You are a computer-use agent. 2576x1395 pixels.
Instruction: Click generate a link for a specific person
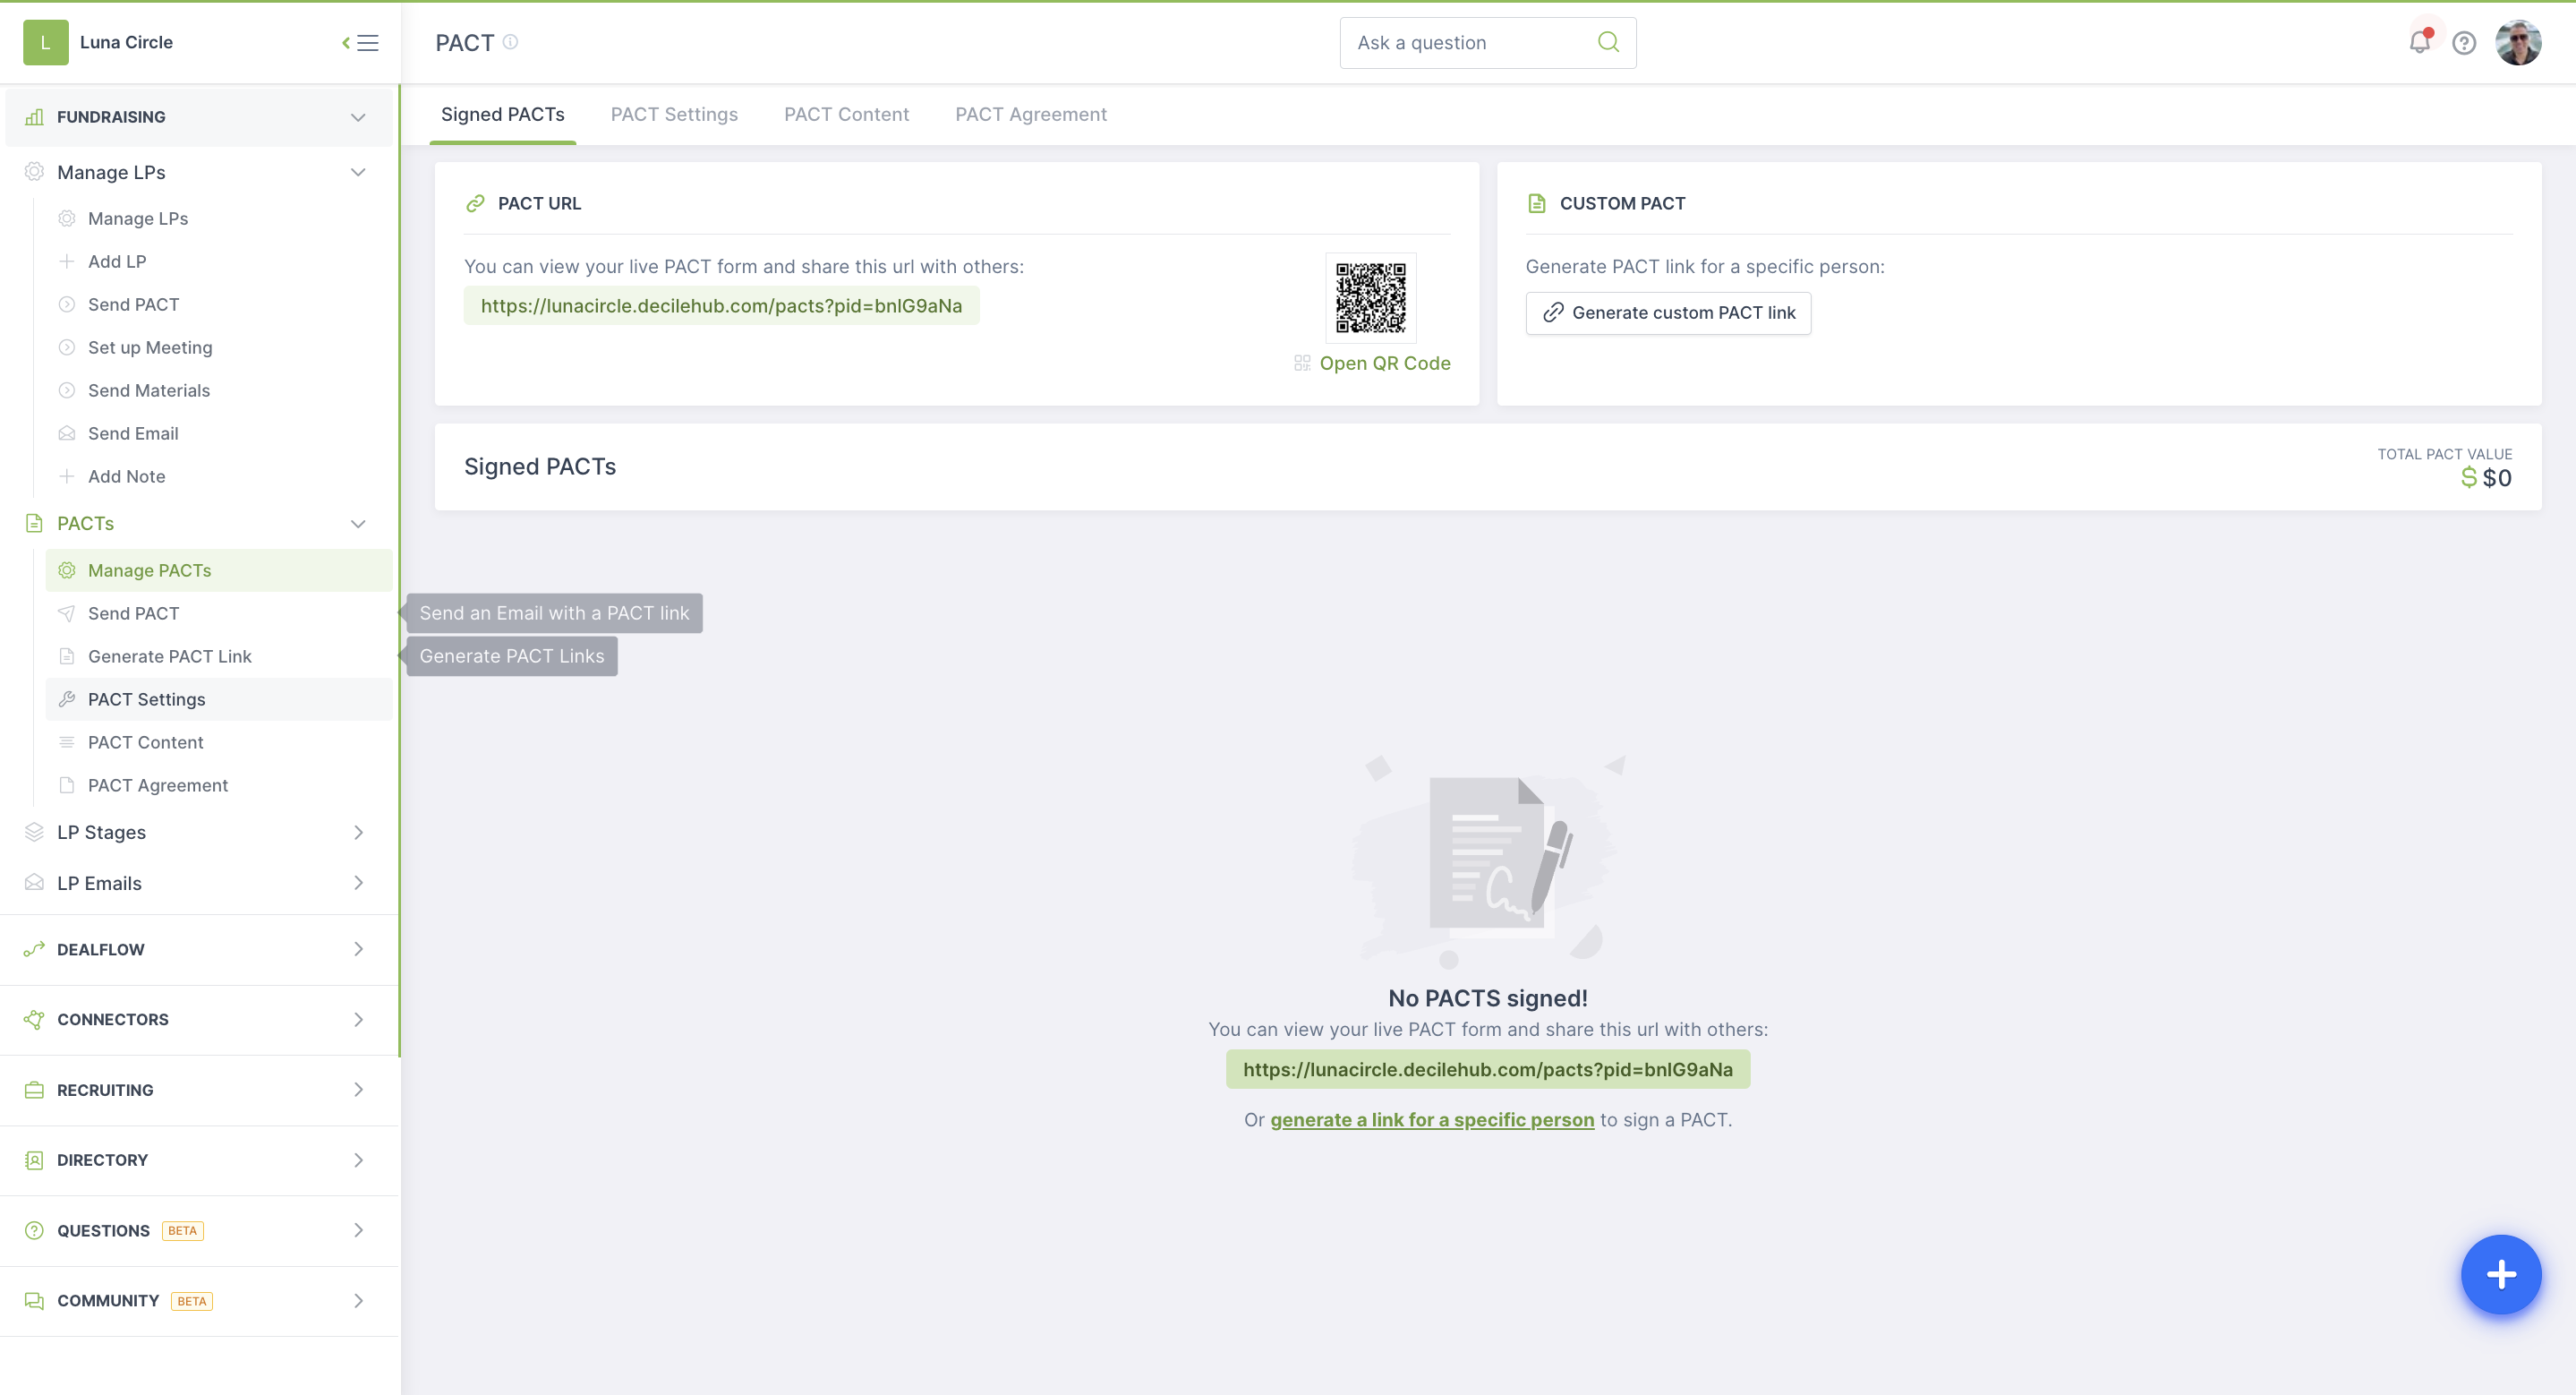[x=1432, y=1120]
